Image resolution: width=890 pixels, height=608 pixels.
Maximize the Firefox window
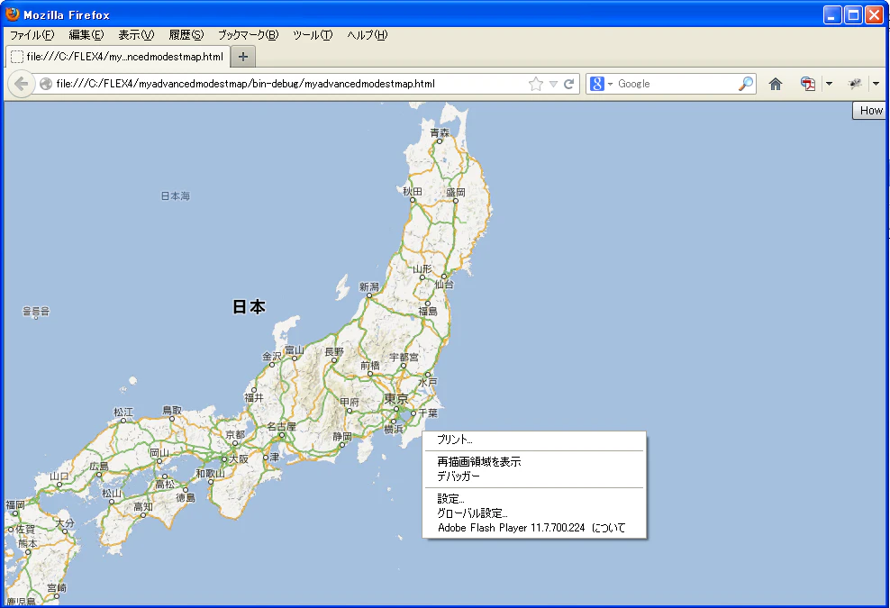click(853, 14)
